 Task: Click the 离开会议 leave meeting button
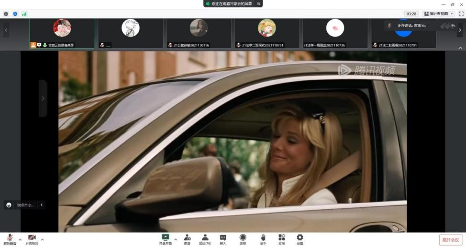click(x=450, y=240)
